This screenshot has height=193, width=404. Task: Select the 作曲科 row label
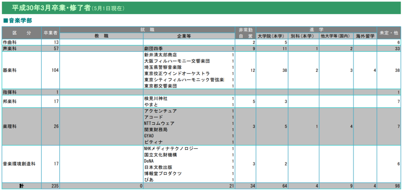[9, 42]
